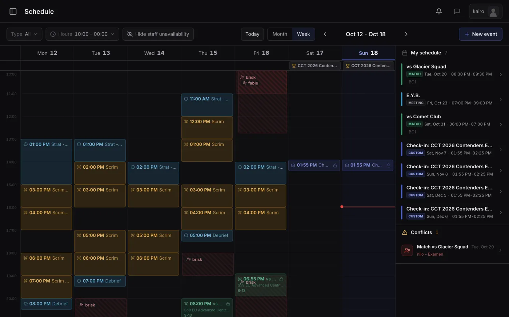
Task: Open the Type All dropdown
Action: tap(24, 34)
